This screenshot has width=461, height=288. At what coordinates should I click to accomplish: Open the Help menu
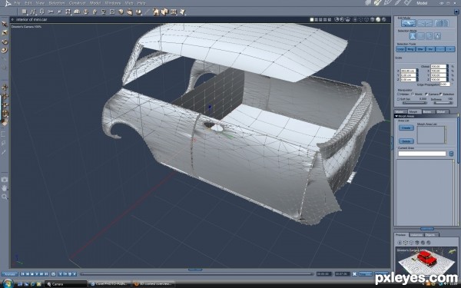click(x=141, y=3)
